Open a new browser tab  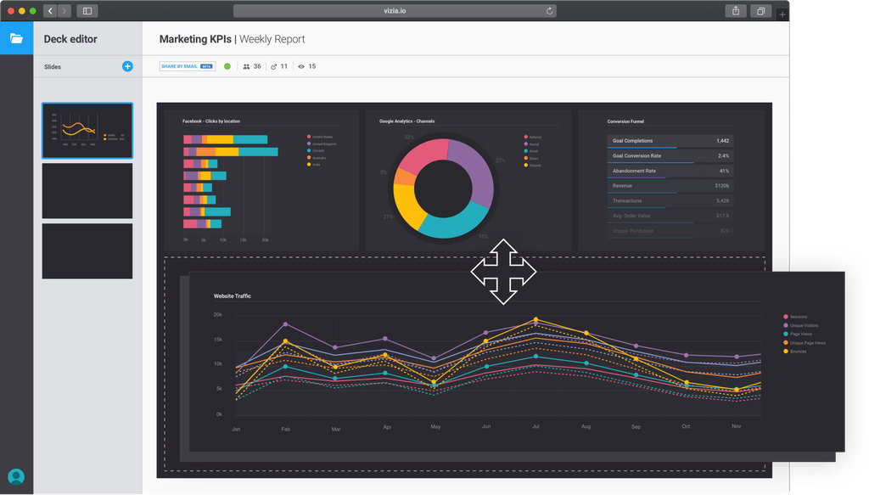(x=782, y=14)
